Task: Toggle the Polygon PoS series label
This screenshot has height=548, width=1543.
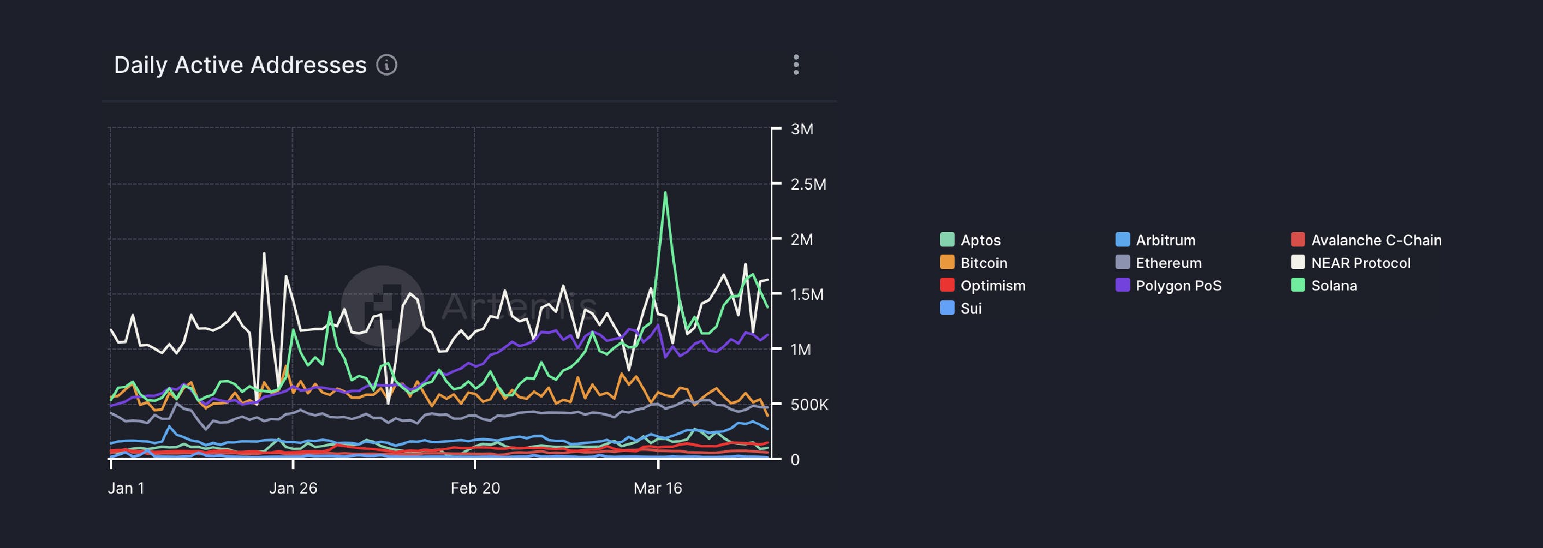Action: tap(1178, 286)
